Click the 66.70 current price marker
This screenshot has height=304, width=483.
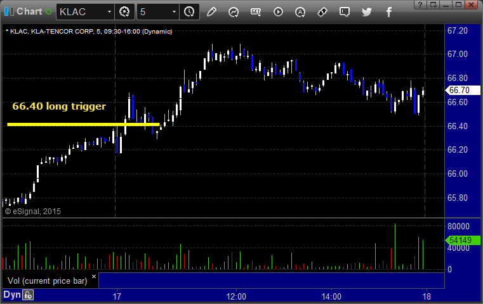tap(463, 90)
